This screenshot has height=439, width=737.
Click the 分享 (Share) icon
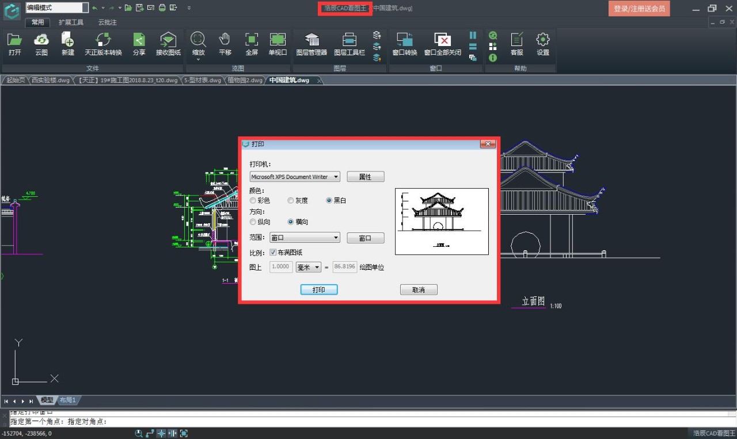click(139, 45)
